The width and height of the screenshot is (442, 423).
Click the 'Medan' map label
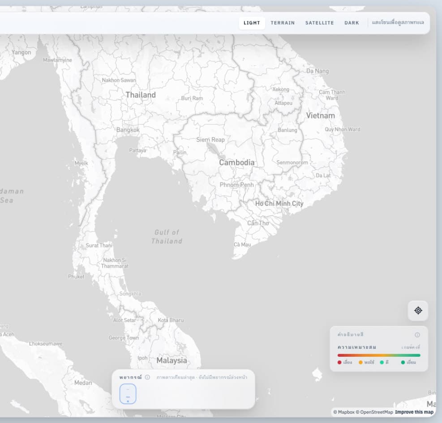(x=83, y=383)
